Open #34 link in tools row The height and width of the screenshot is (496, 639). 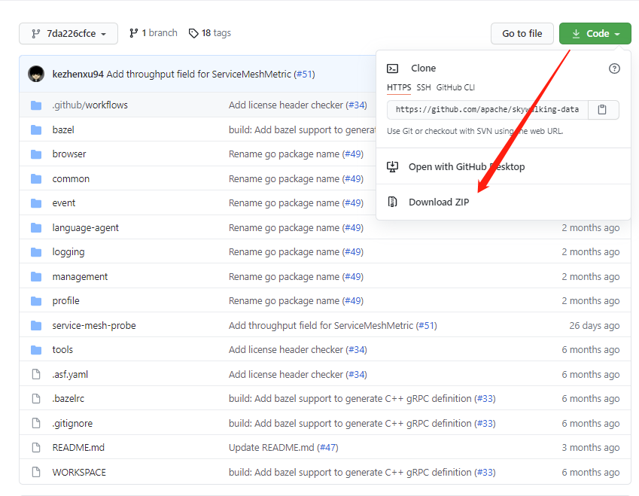pos(356,350)
